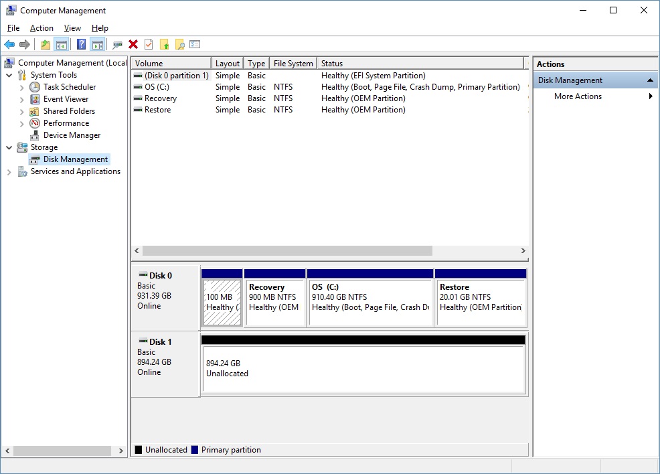Collapse the System Tools tree node

pyautogui.click(x=9, y=76)
